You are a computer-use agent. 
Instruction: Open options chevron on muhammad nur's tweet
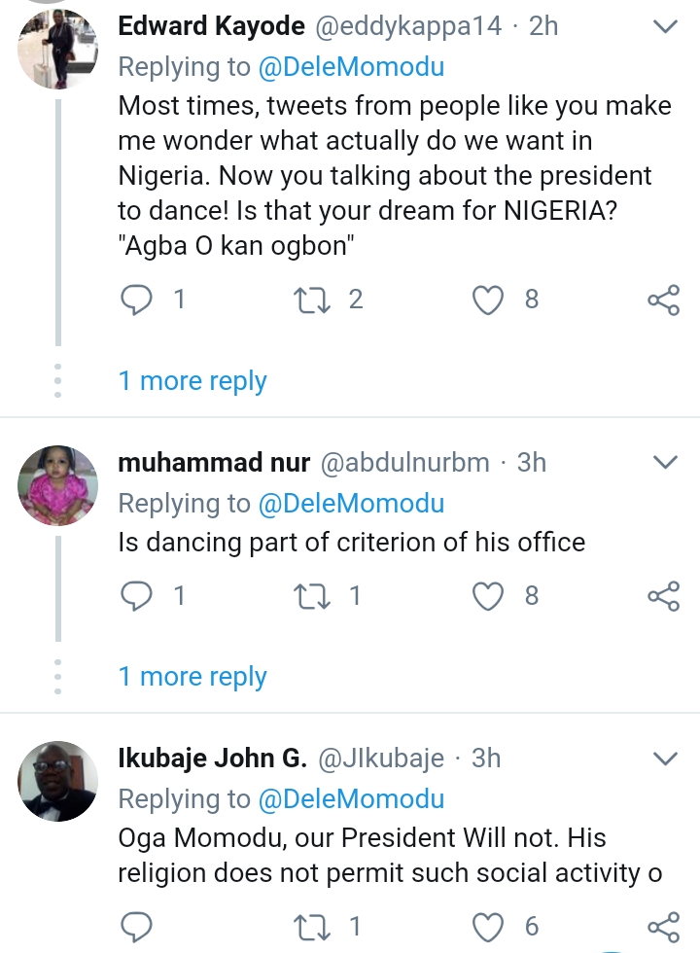coord(665,462)
